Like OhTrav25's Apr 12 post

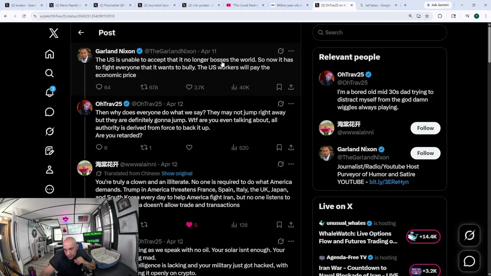pos(189,148)
